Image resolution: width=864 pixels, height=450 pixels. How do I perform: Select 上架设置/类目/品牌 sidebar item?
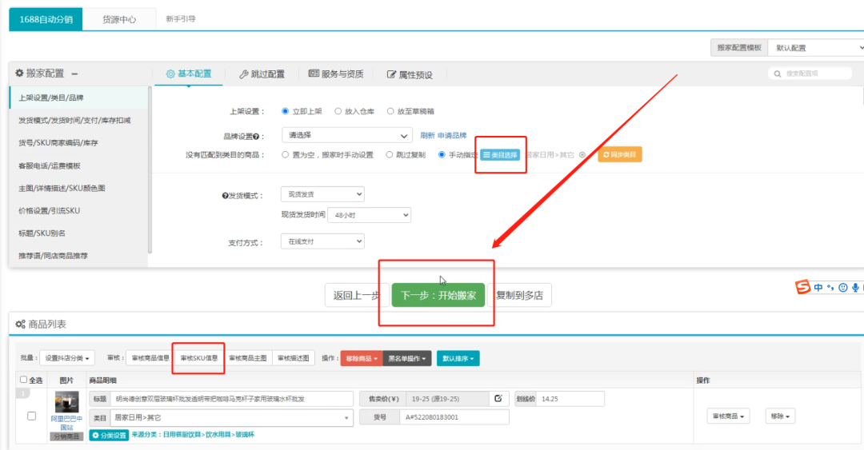(78, 98)
